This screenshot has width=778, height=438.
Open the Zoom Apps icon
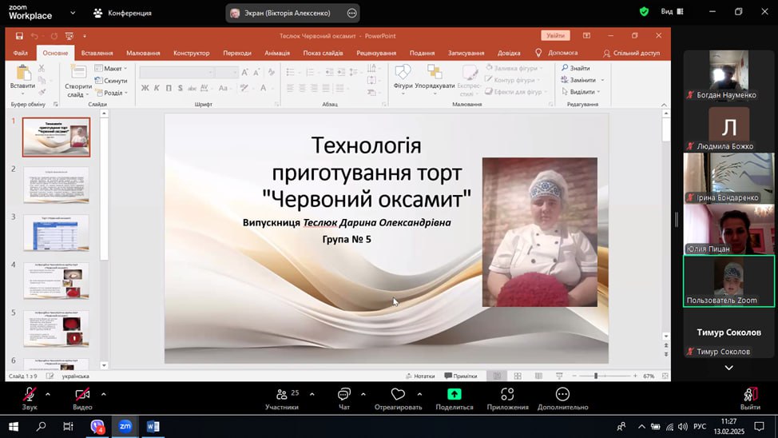click(507, 395)
